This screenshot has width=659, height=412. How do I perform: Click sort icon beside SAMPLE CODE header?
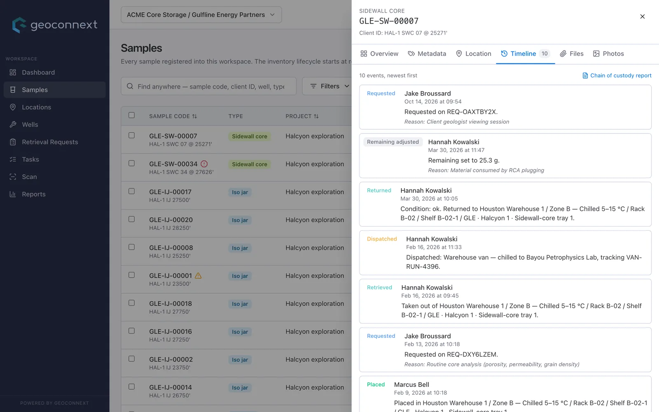[194, 116]
